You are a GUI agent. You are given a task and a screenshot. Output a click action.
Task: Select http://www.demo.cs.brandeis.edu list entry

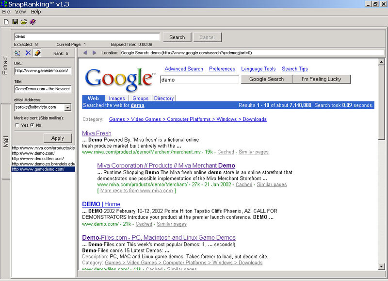pos(43,164)
